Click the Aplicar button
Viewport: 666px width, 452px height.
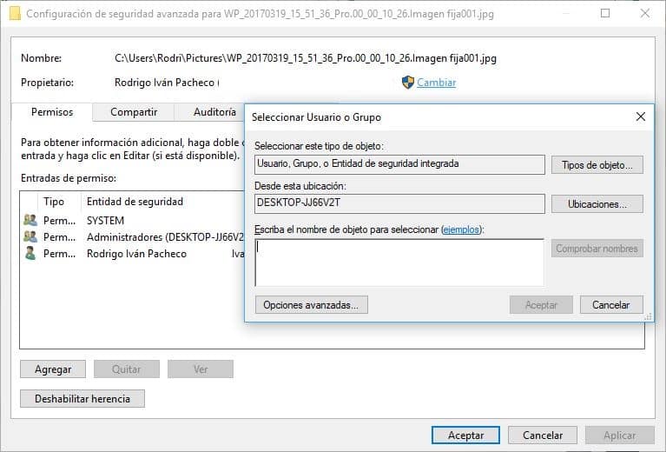click(x=620, y=435)
